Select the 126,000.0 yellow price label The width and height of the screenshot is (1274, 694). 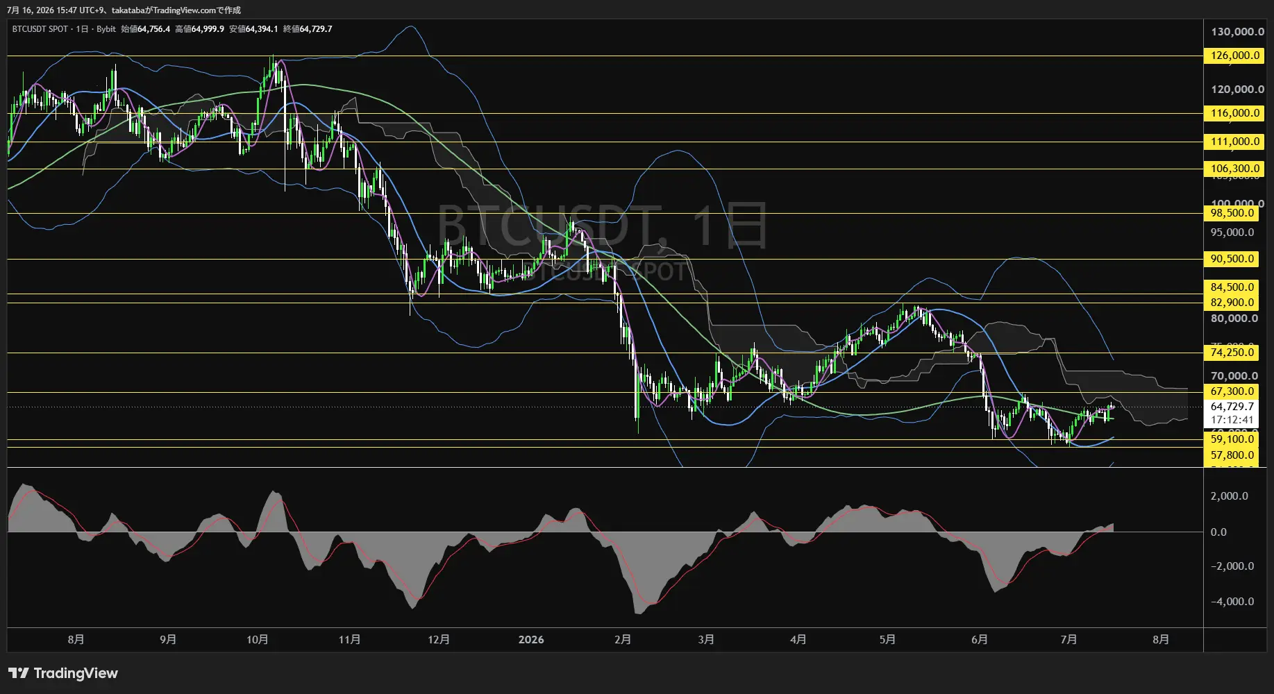click(x=1234, y=56)
